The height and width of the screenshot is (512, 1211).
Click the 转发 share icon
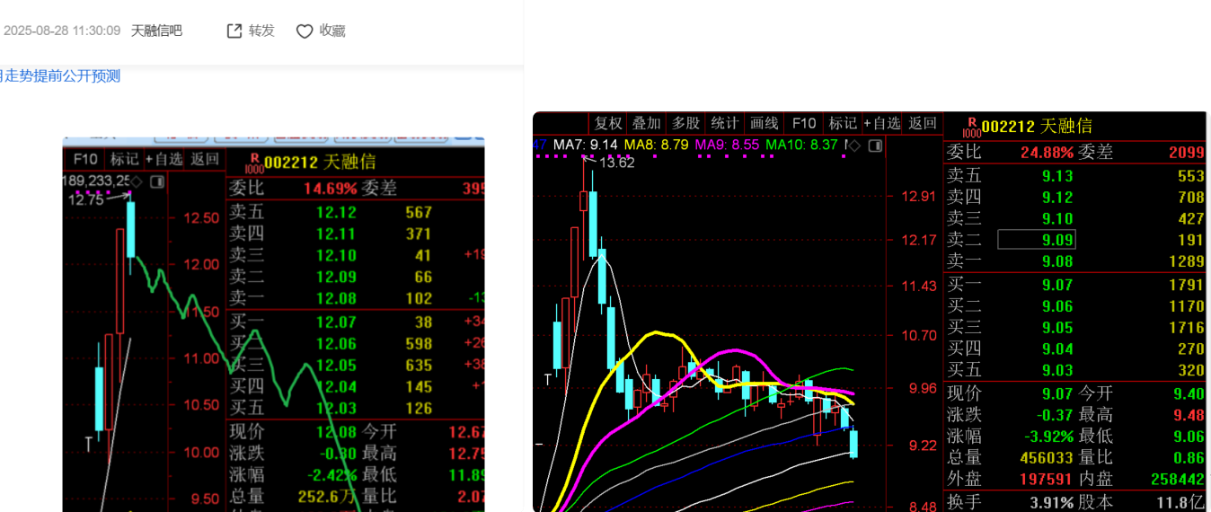[234, 31]
